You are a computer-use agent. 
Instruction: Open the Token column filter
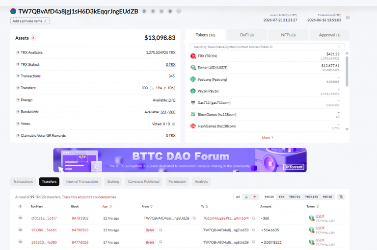pyautogui.click(x=318, y=206)
